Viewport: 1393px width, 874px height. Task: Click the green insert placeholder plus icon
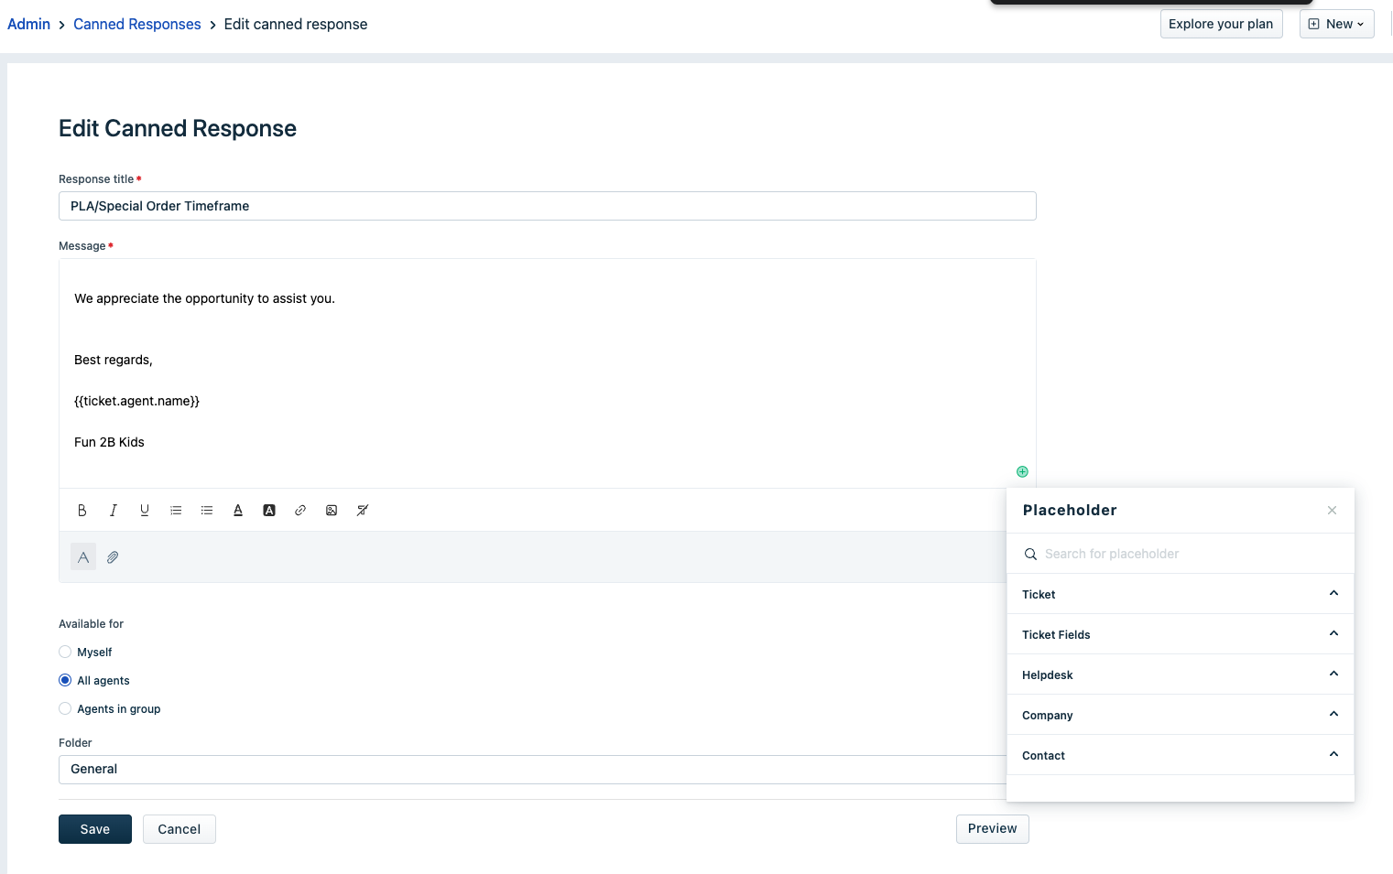pos(1022,472)
